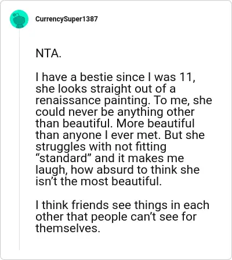
Task: Click the line "isn't the most beautiful."
Action: (x=99, y=181)
